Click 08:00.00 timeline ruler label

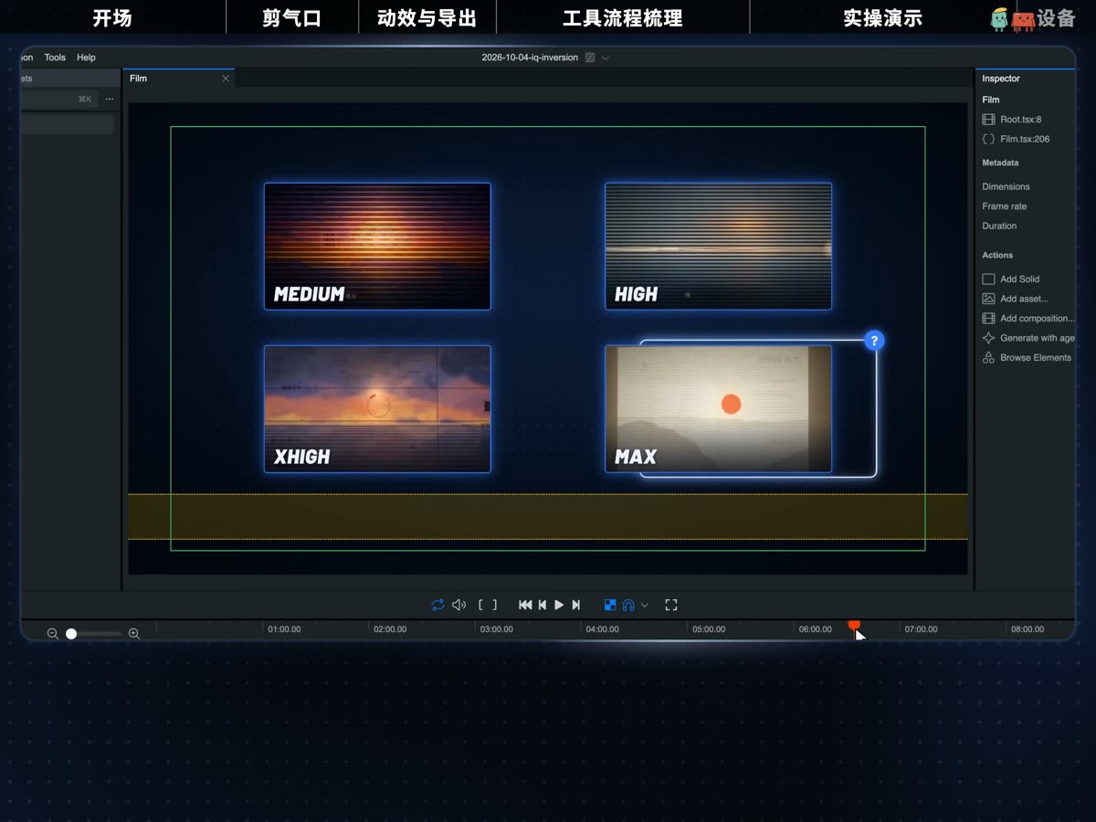coord(1027,629)
